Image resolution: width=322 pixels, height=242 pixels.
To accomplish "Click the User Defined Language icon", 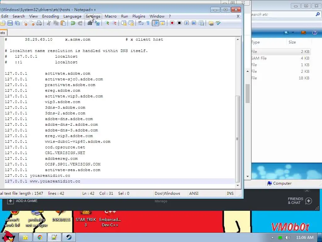I will [x=163, y=23].
